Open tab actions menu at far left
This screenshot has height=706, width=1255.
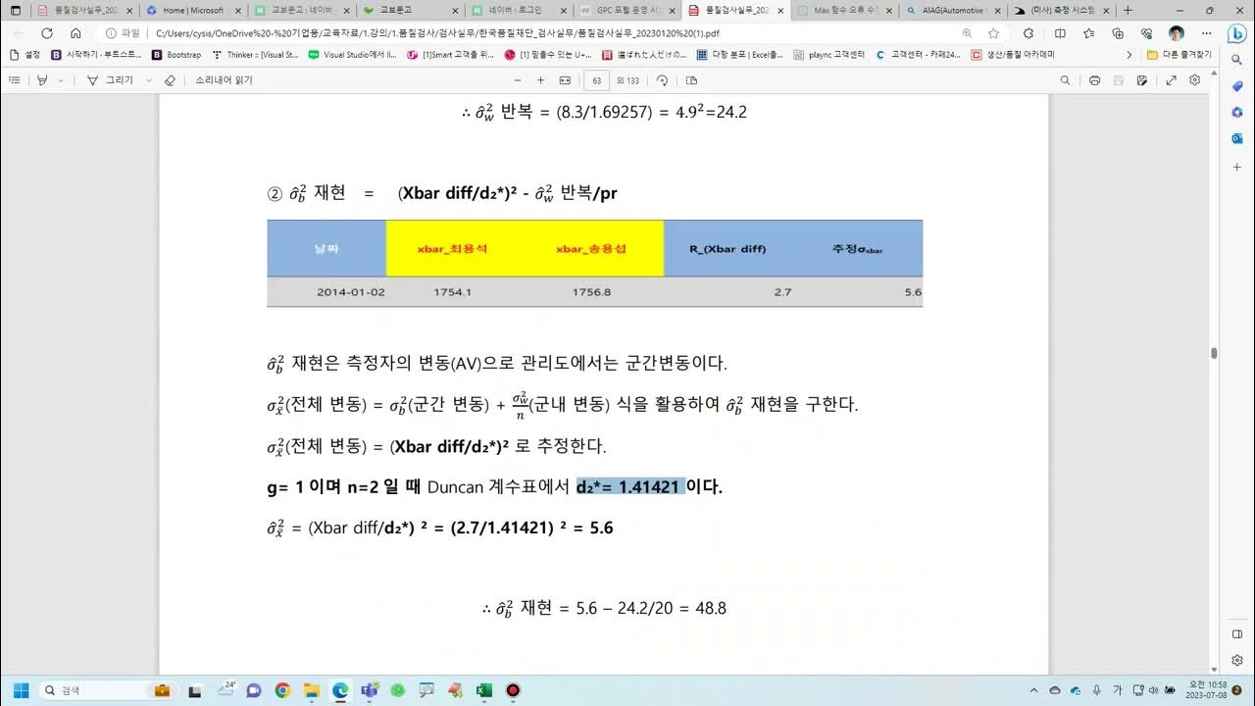tap(15, 10)
